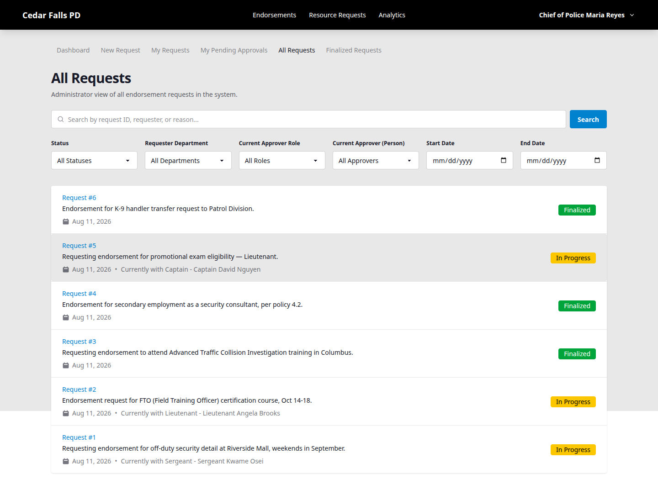Open the Current Approver Role dropdown

(282, 160)
